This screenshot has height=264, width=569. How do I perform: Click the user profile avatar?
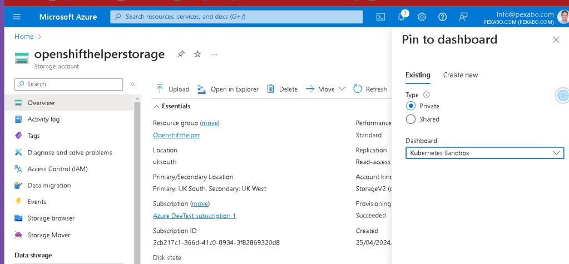[x=563, y=16]
